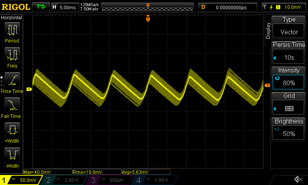
Task: Click the Display menu tab label
Action: point(268,30)
